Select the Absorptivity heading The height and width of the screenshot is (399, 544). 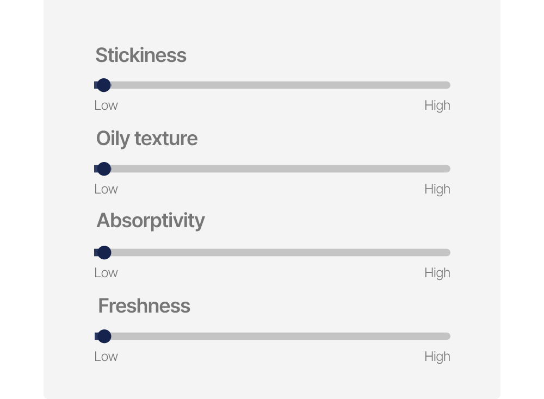tap(151, 221)
